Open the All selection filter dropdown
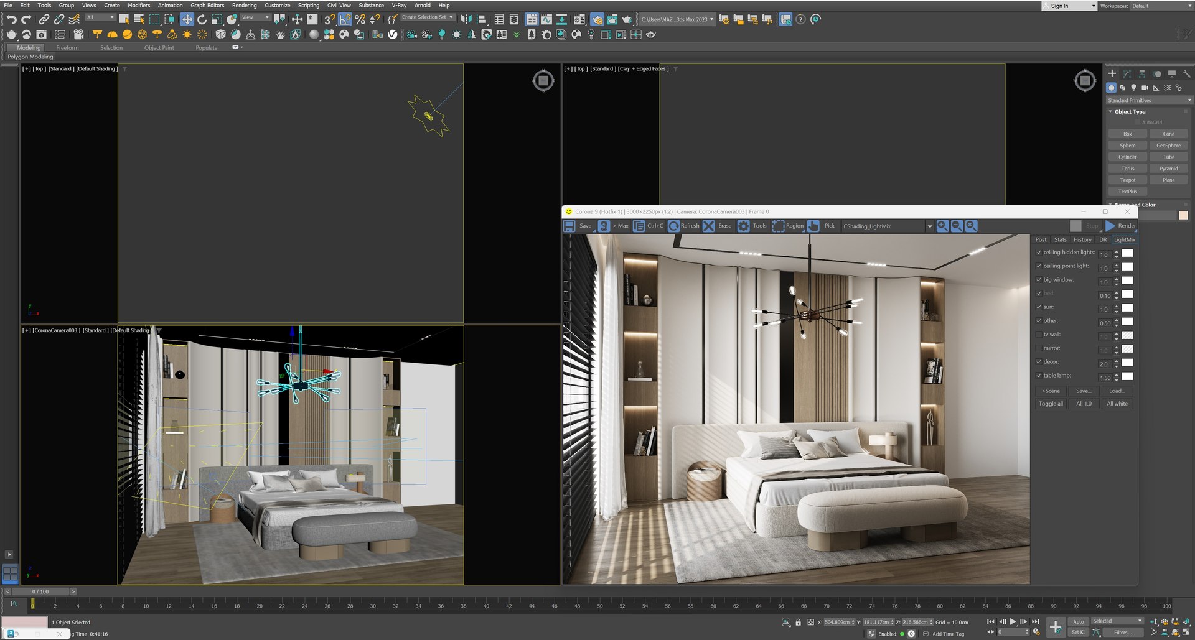This screenshot has width=1195, height=640. click(x=100, y=17)
